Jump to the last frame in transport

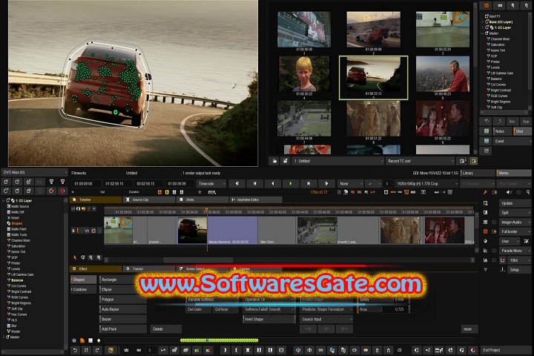pyautogui.click(x=326, y=184)
